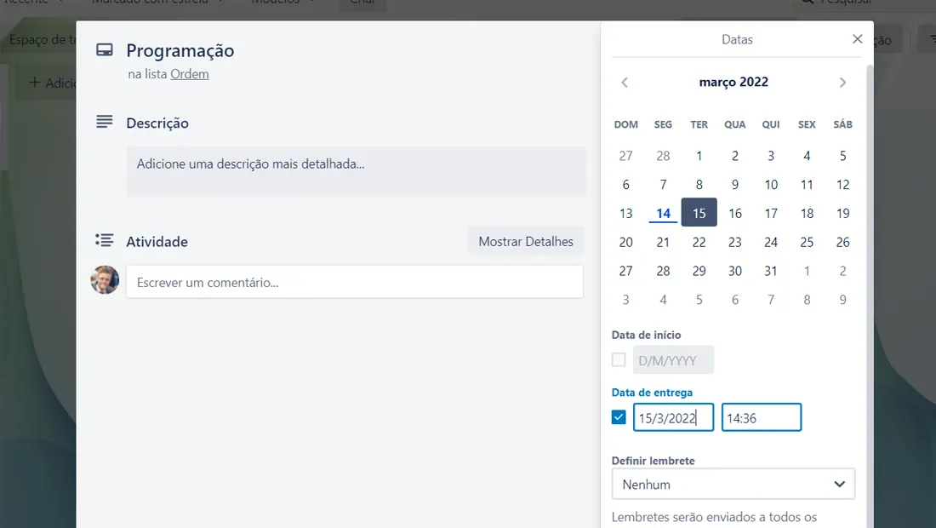Click the activity list icon
Image resolution: width=936 pixels, height=528 pixels.
[x=105, y=240]
